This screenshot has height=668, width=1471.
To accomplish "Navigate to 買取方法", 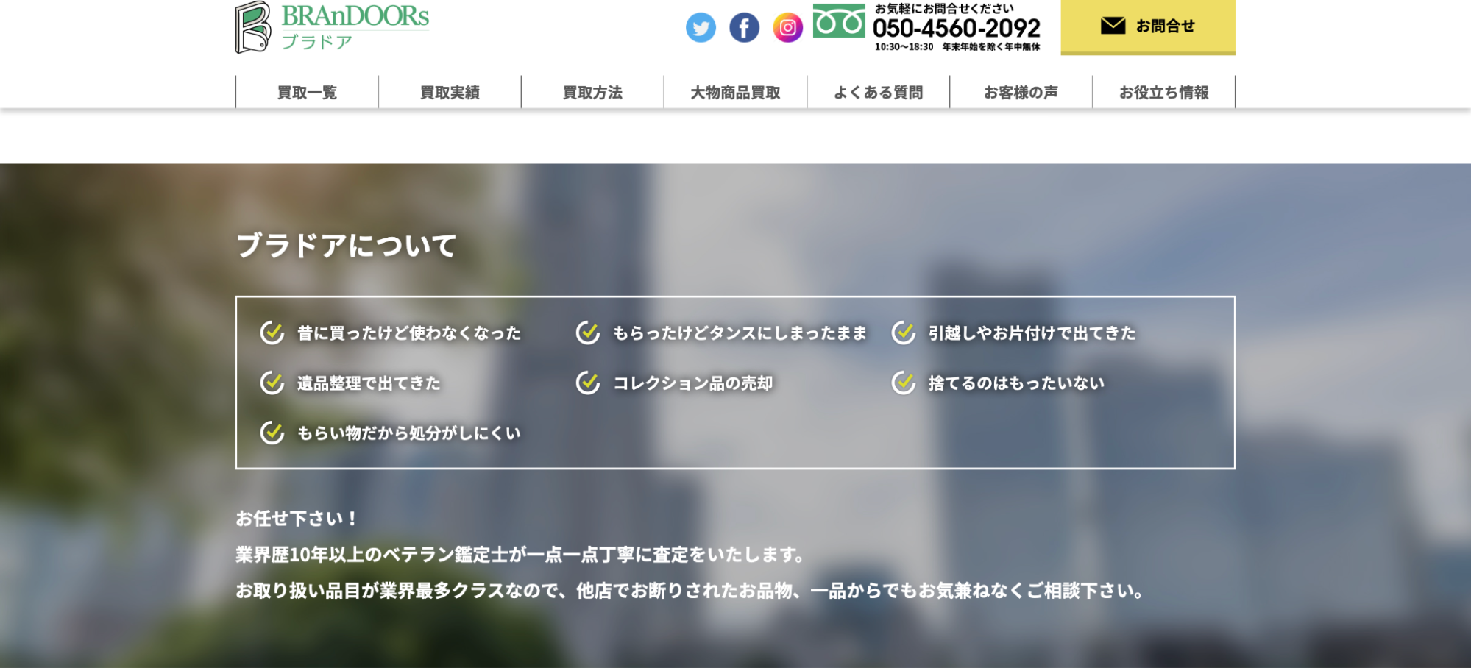I will 592,92.
